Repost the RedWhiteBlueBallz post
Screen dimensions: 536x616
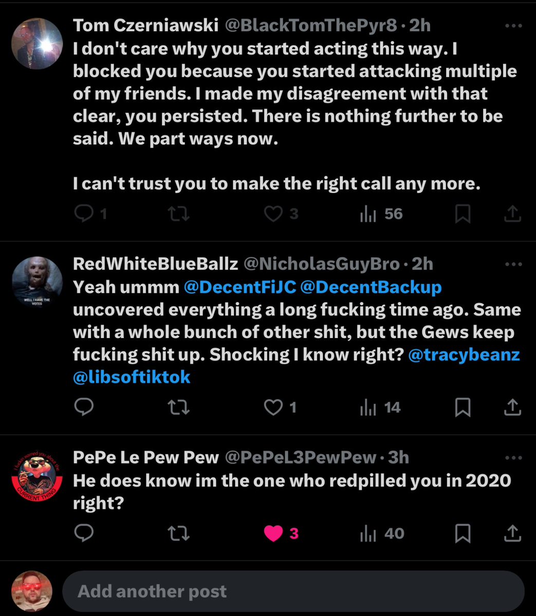(179, 407)
